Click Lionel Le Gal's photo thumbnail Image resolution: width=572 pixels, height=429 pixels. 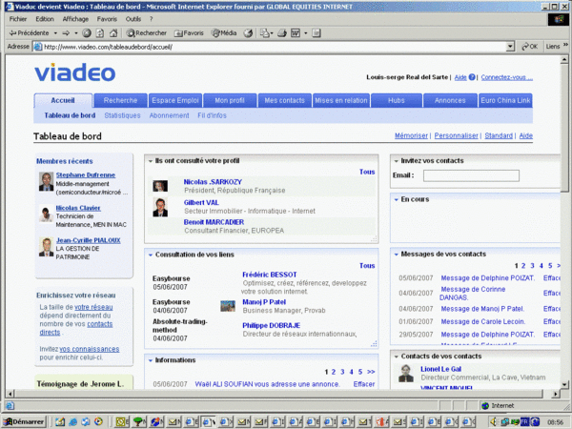click(x=406, y=374)
